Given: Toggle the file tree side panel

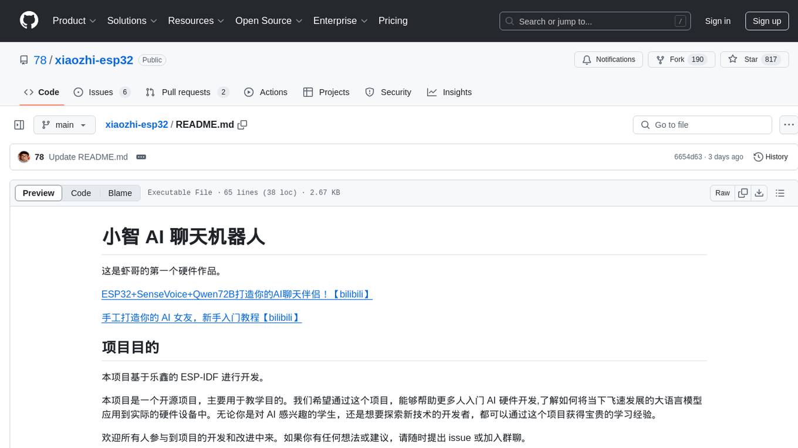Looking at the screenshot, I should 19,125.
